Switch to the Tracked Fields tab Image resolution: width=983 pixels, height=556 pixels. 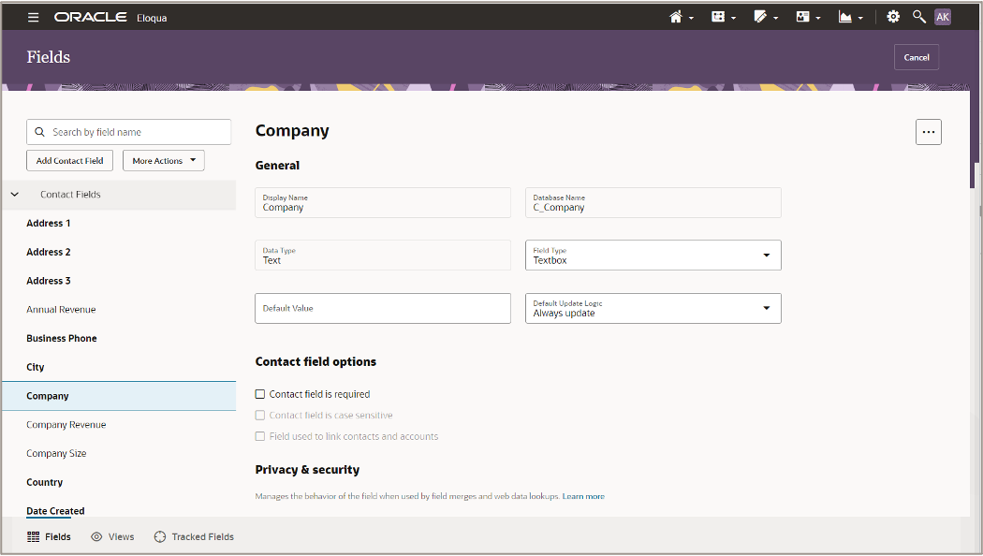194,537
